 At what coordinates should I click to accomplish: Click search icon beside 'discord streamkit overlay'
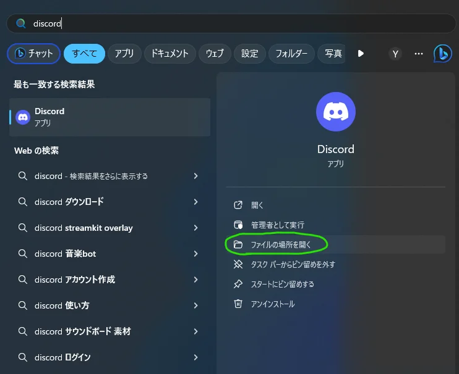click(x=22, y=228)
